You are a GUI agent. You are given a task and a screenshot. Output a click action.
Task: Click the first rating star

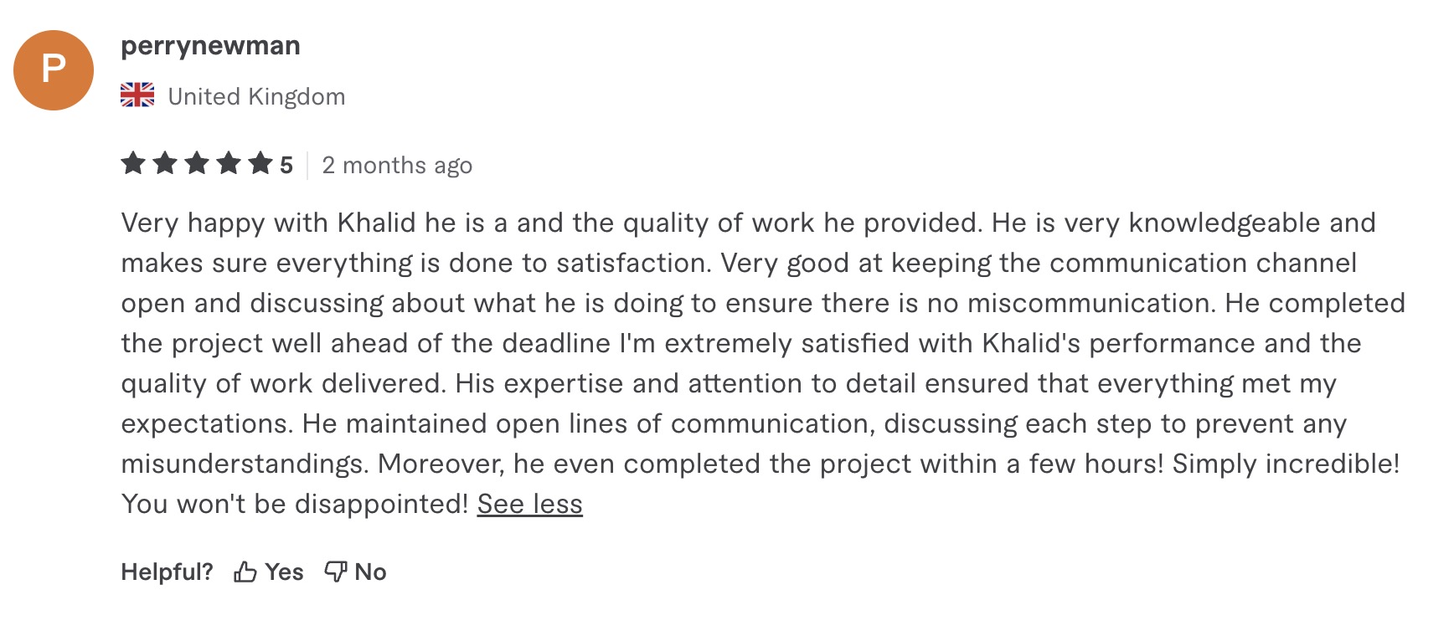click(133, 163)
